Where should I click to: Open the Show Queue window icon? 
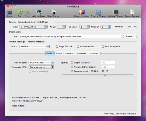coord(53,12)
